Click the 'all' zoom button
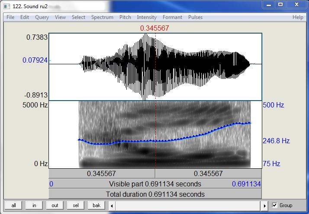 click(x=13, y=205)
